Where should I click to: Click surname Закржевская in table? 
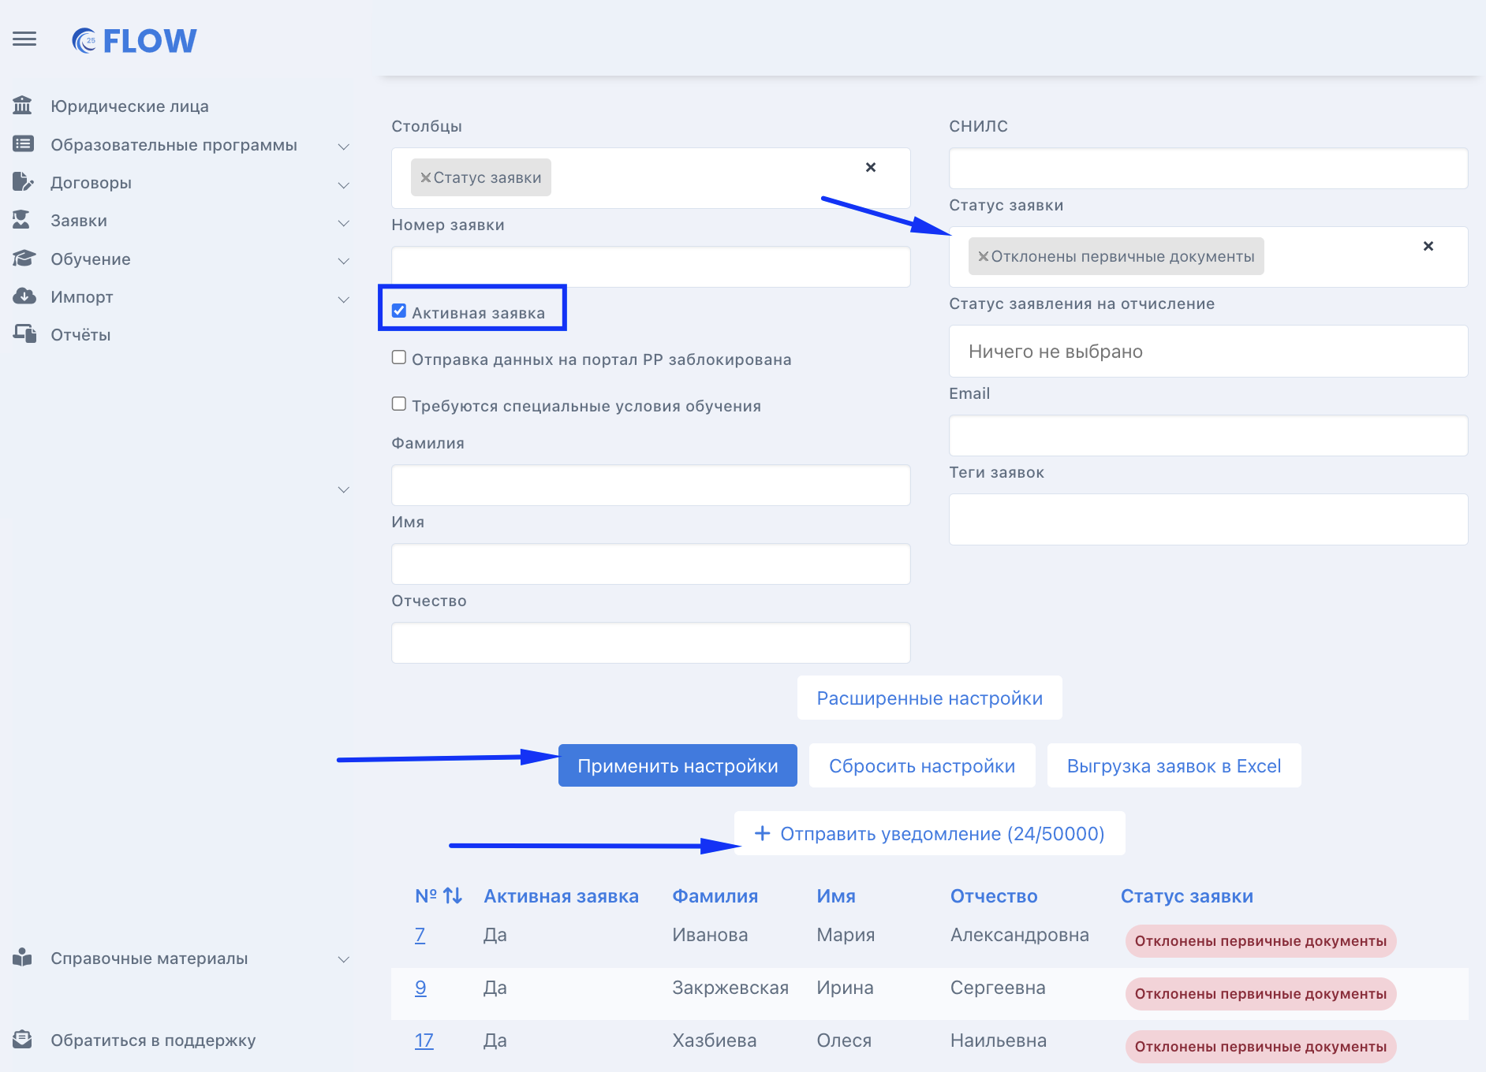tap(730, 988)
